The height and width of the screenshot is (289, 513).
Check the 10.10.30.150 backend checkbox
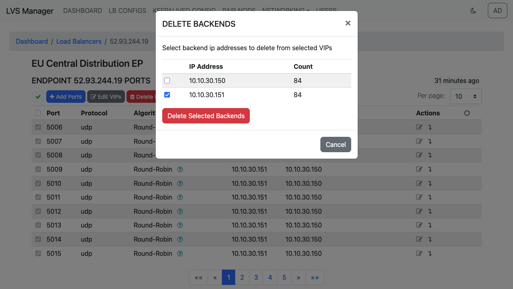tap(167, 81)
